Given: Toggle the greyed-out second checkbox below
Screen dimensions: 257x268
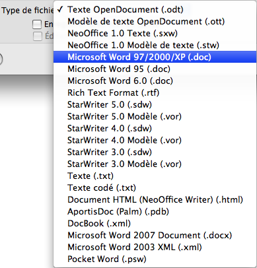Looking at the screenshot, I should 37,36.
